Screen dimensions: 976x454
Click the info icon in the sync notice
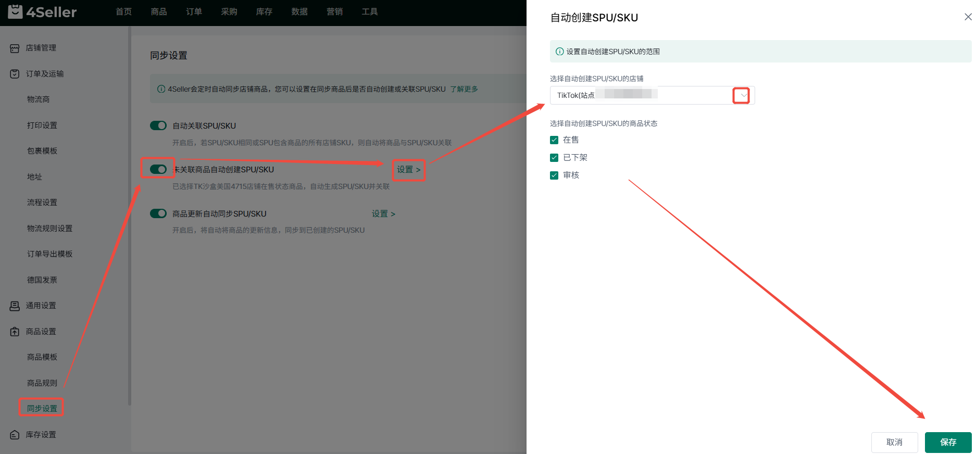[x=161, y=89]
